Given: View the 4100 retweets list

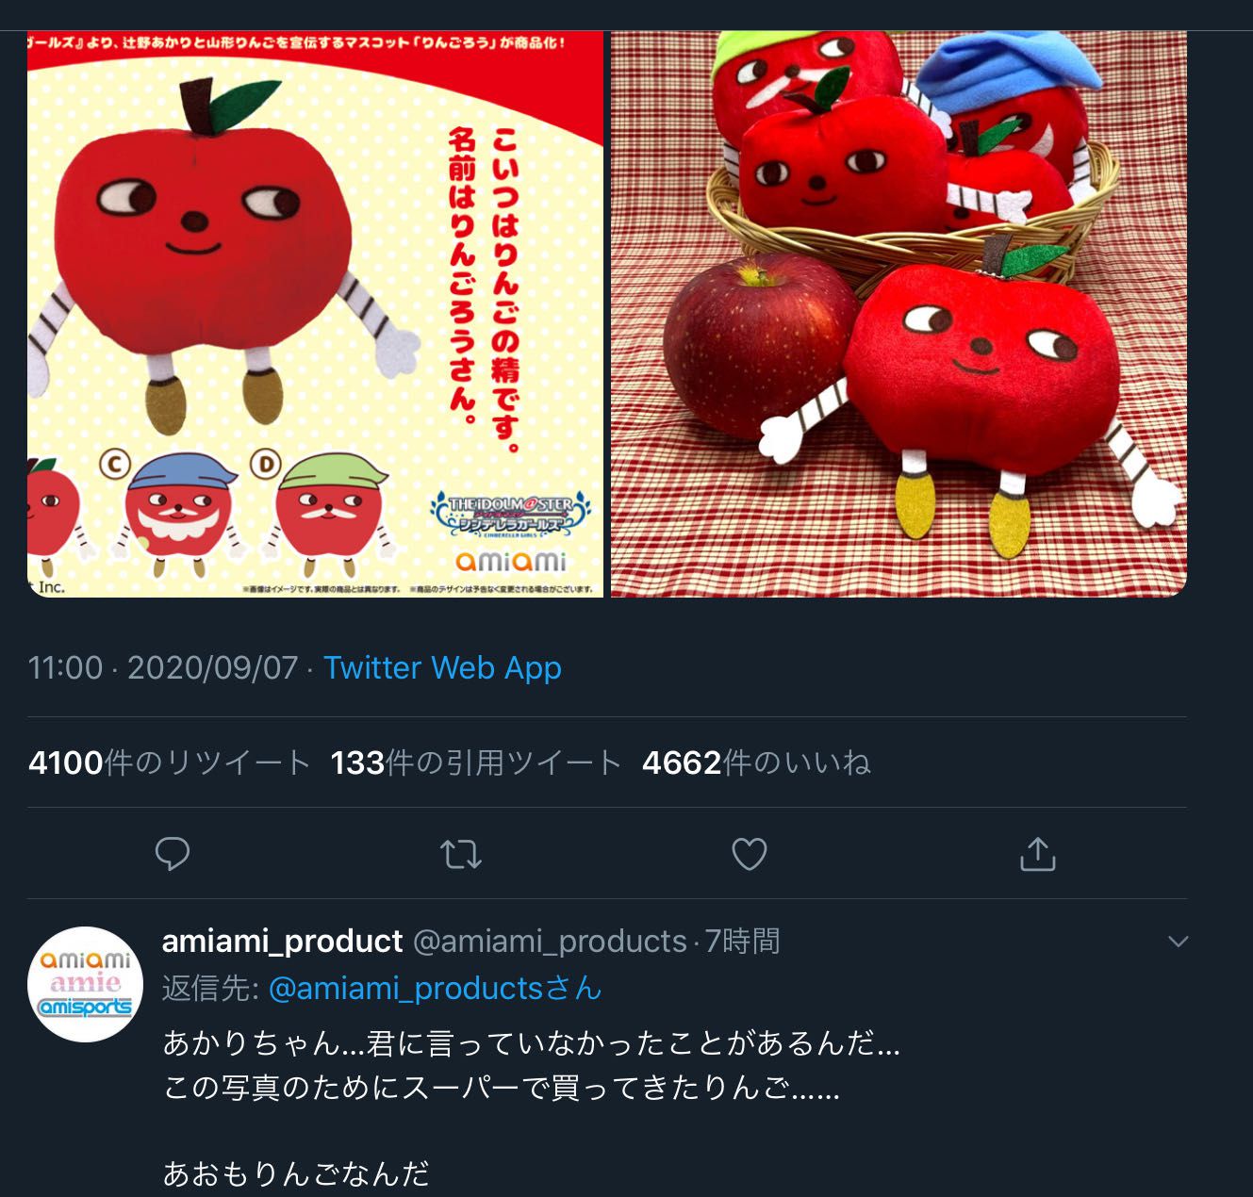Looking at the screenshot, I should pyautogui.click(x=170, y=762).
